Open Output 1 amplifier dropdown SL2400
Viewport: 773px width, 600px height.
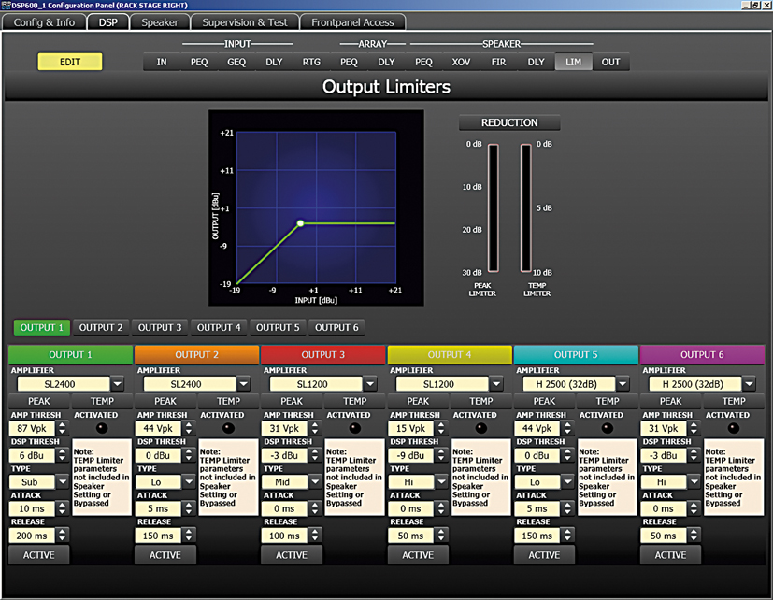click(x=70, y=383)
